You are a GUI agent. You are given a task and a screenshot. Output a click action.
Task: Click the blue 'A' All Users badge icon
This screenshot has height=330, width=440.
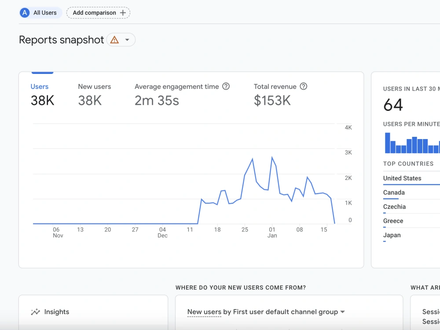25,13
